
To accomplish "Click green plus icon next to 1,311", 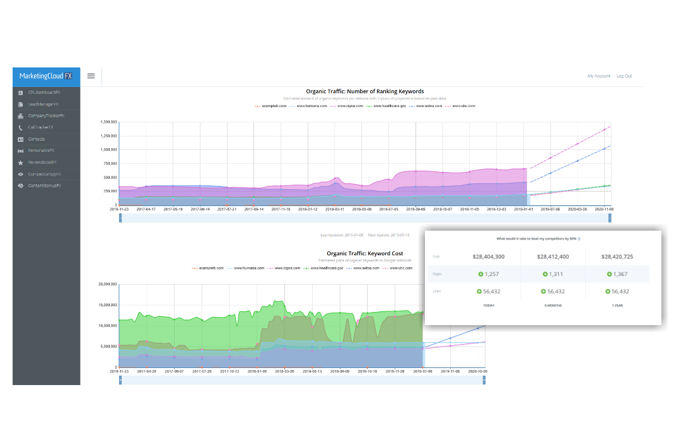I will click(x=545, y=274).
